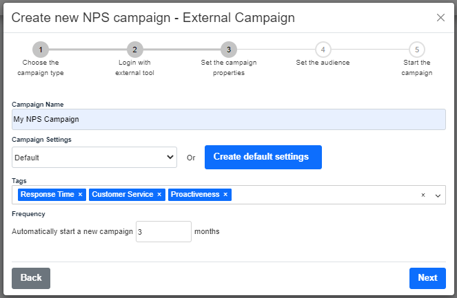Select the Set the audience step label

pos(323,63)
